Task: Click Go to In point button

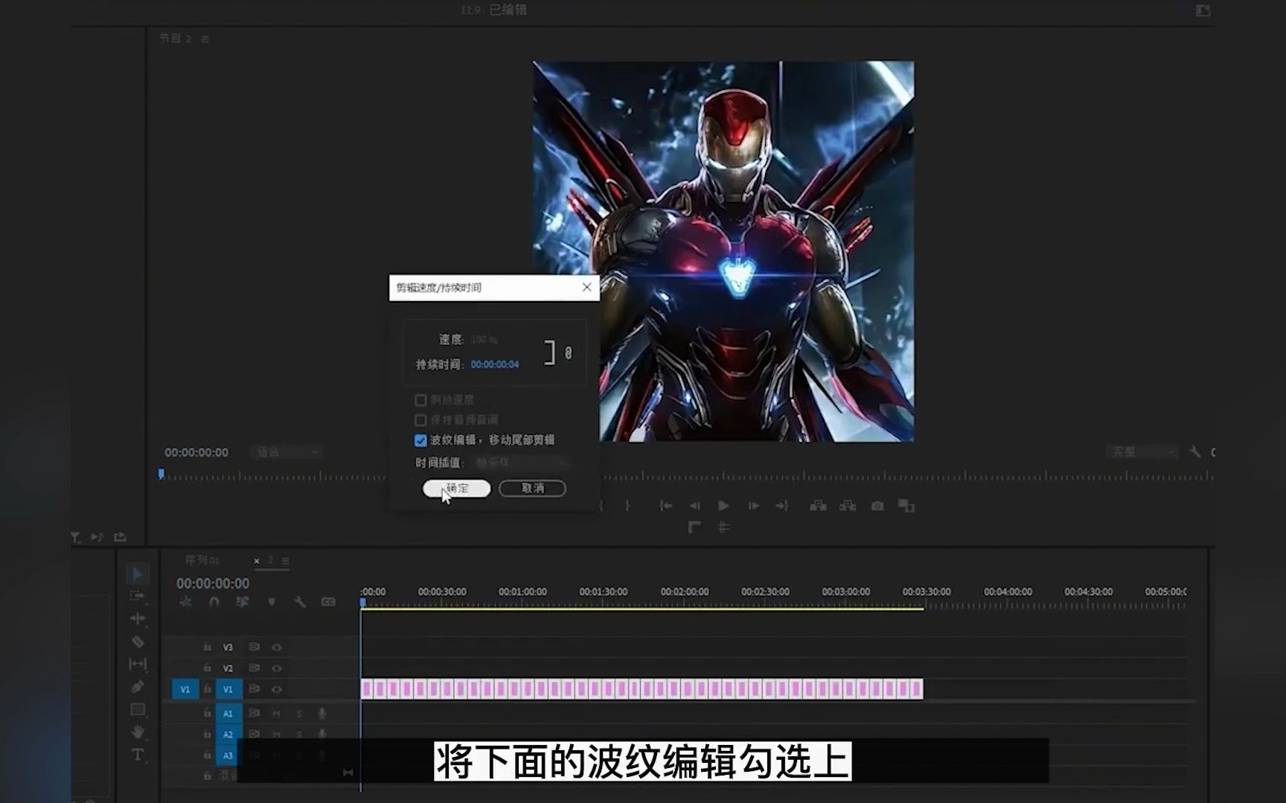Action: 665,506
